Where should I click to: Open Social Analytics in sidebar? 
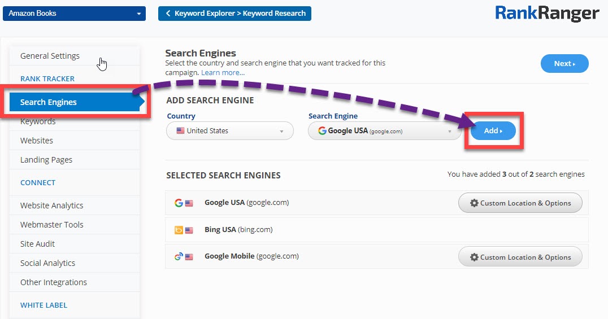click(x=47, y=263)
